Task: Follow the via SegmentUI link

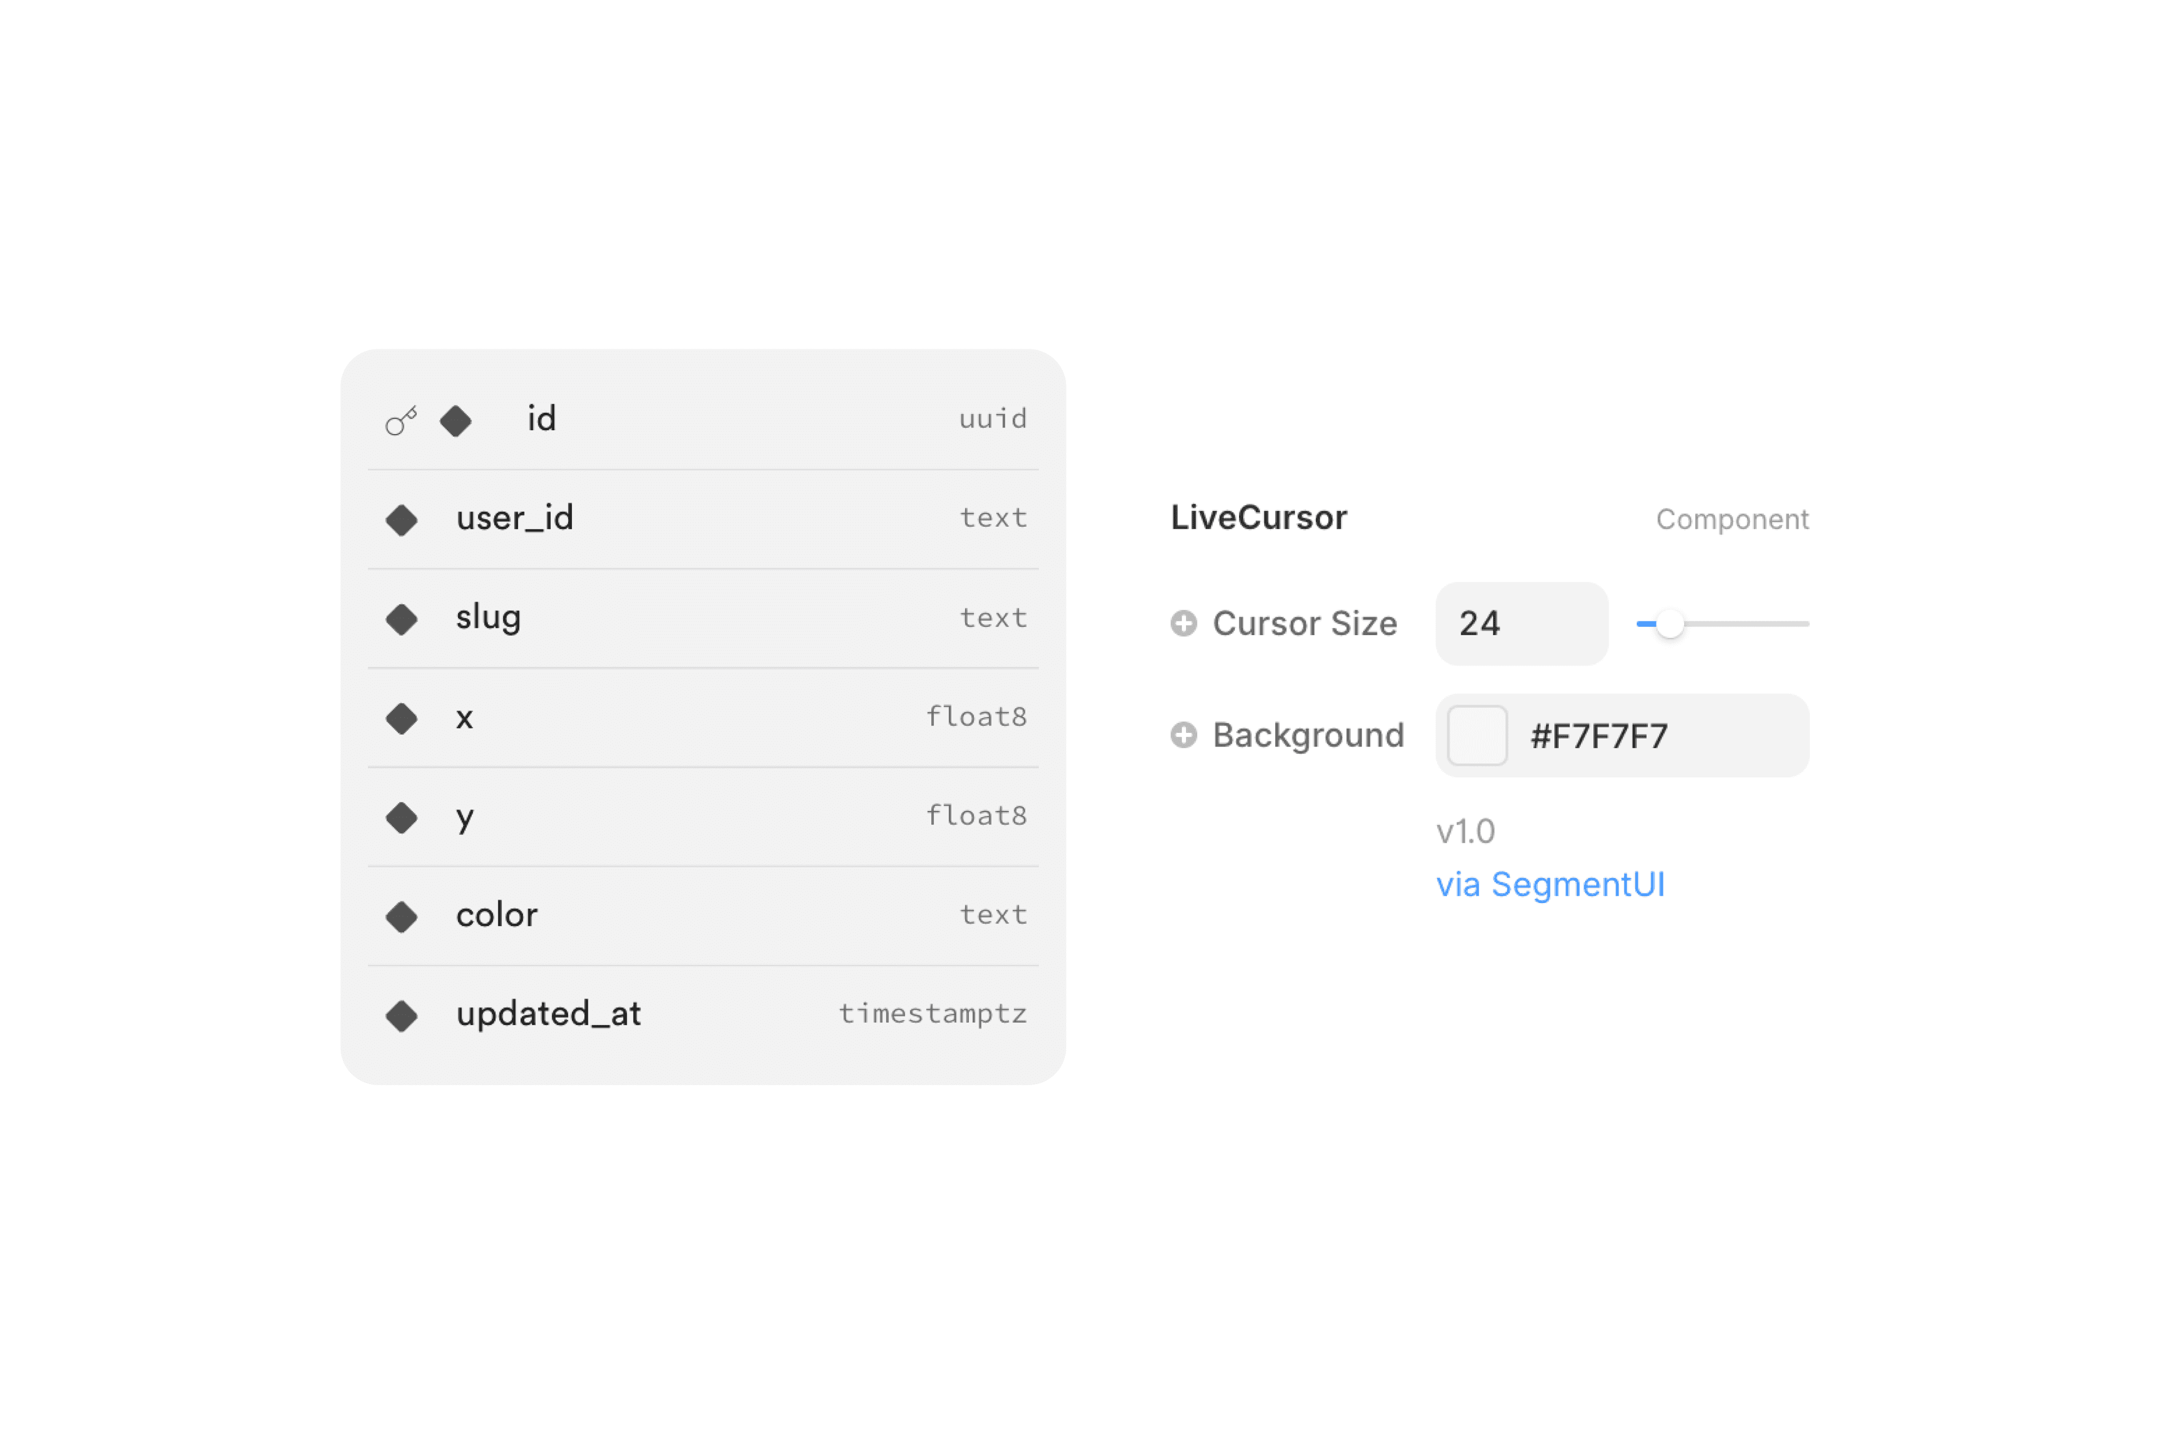Action: (1551, 883)
